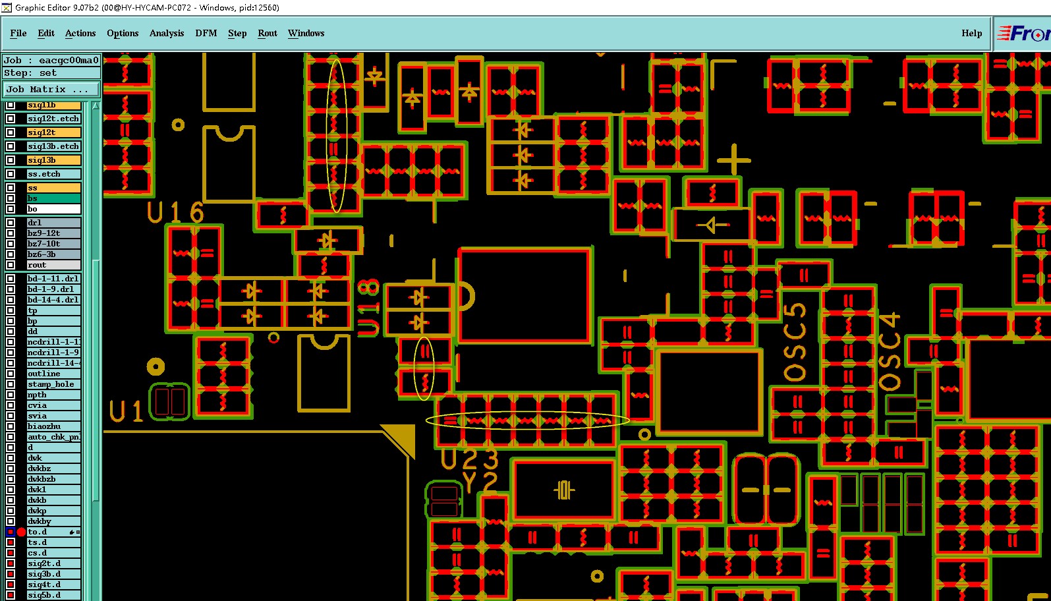This screenshot has width=1051, height=601.
Task: Click the Graphic Editor window title icon
Action: 7,7
